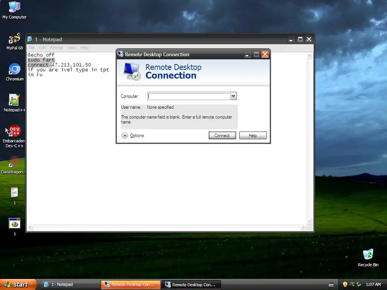Select the batch file icon named 1
The image size is (387, 290).
[x=15, y=227]
